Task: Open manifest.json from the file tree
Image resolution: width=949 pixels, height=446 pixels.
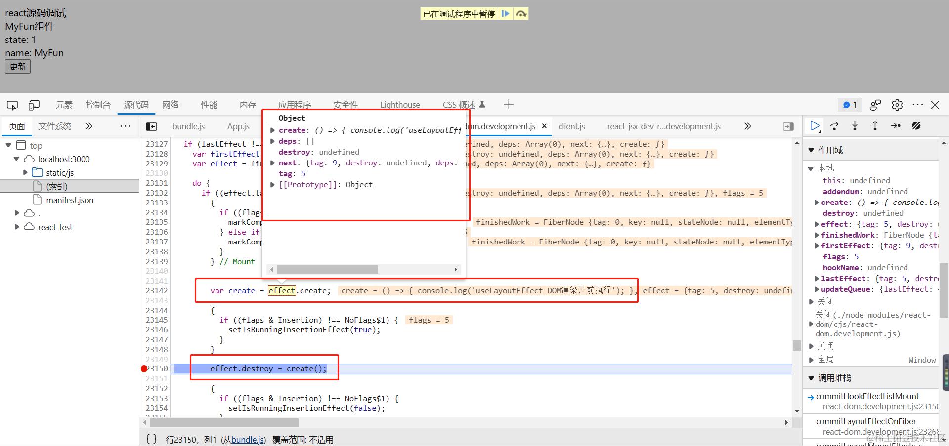Action: 70,200
